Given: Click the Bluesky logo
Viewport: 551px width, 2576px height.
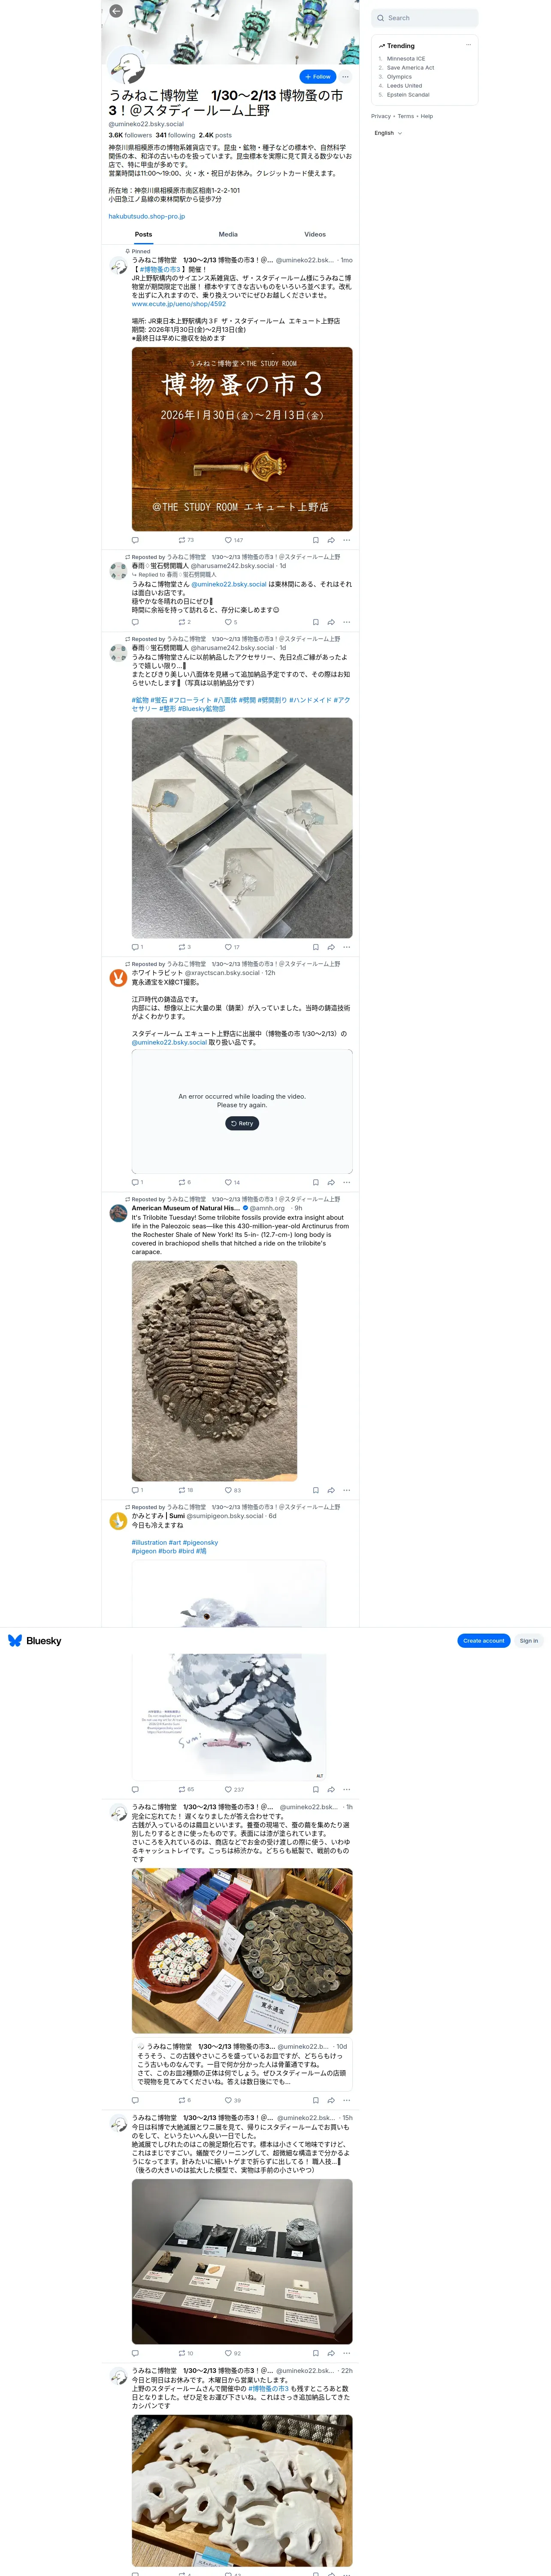Looking at the screenshot, I should point(35,1640).
